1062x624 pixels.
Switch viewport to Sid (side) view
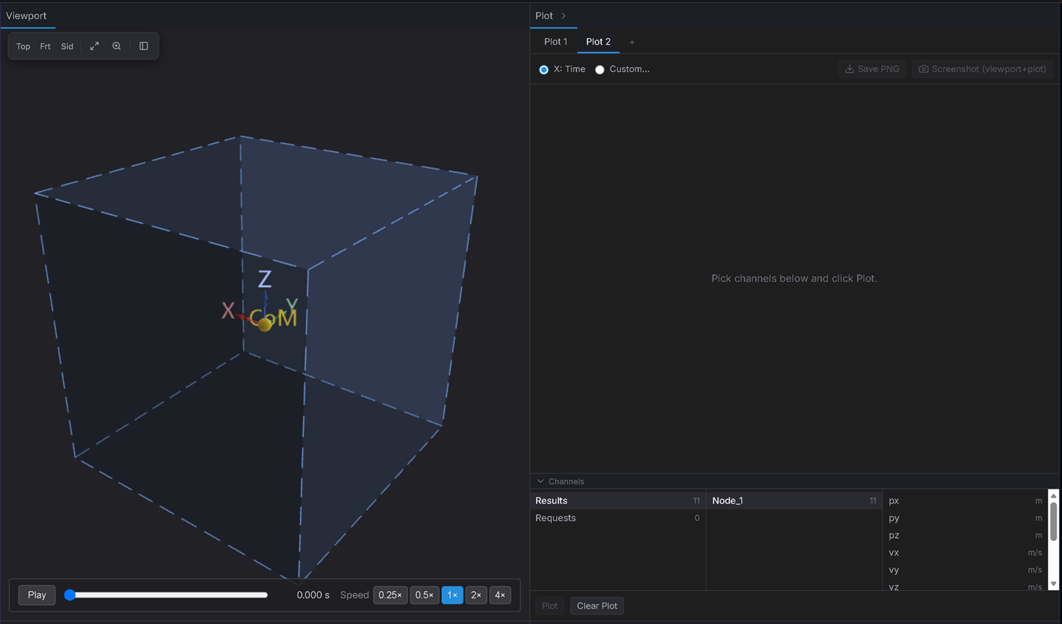coord(67,46)
